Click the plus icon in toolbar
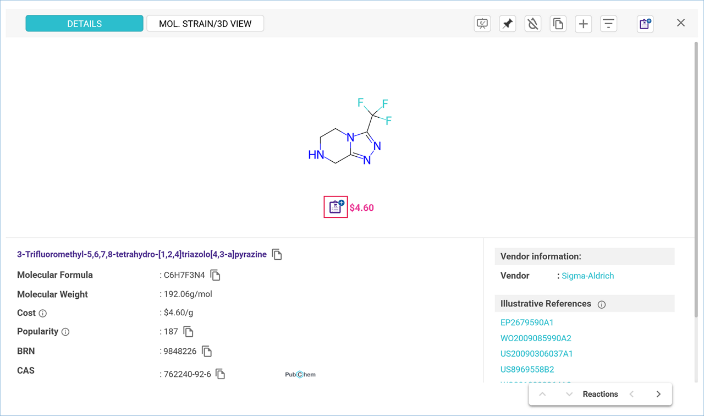The height and width of the screenshot is (416, 704). click(x=583, y=24)
